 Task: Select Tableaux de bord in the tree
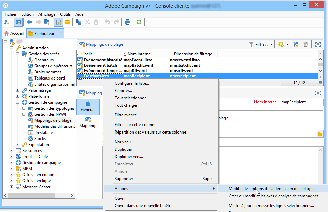[x=50, y=78]
